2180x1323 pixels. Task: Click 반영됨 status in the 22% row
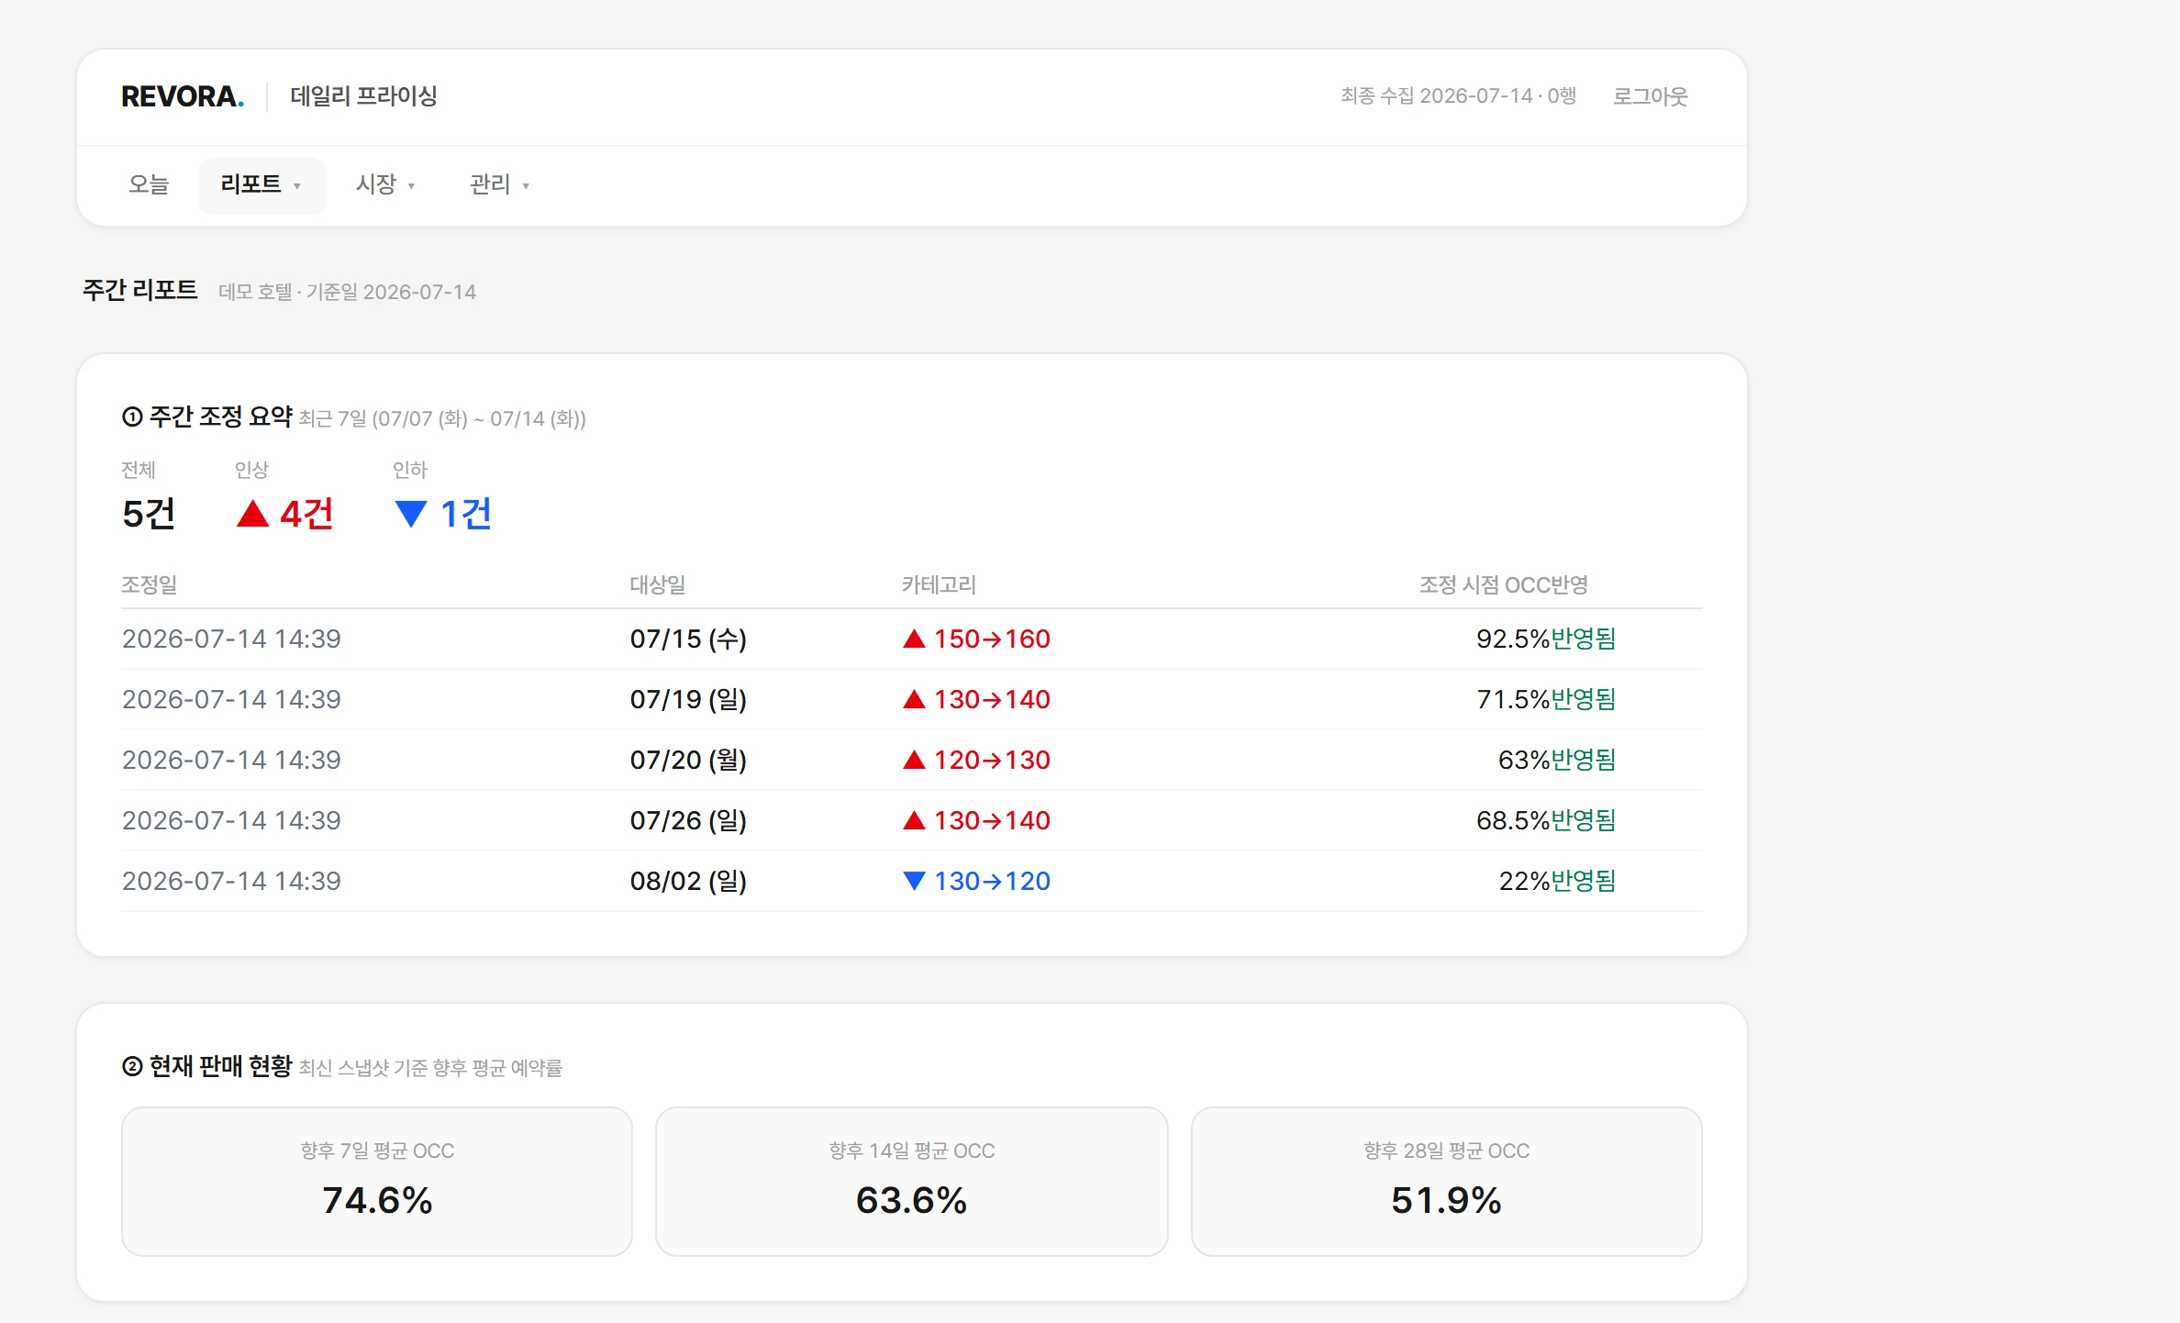point(1584,881)
